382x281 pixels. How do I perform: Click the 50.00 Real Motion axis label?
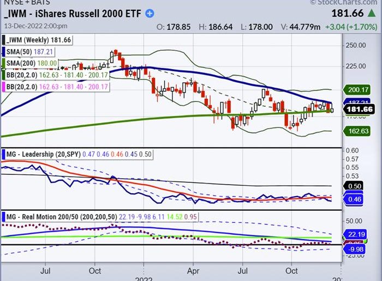(354, 221)
